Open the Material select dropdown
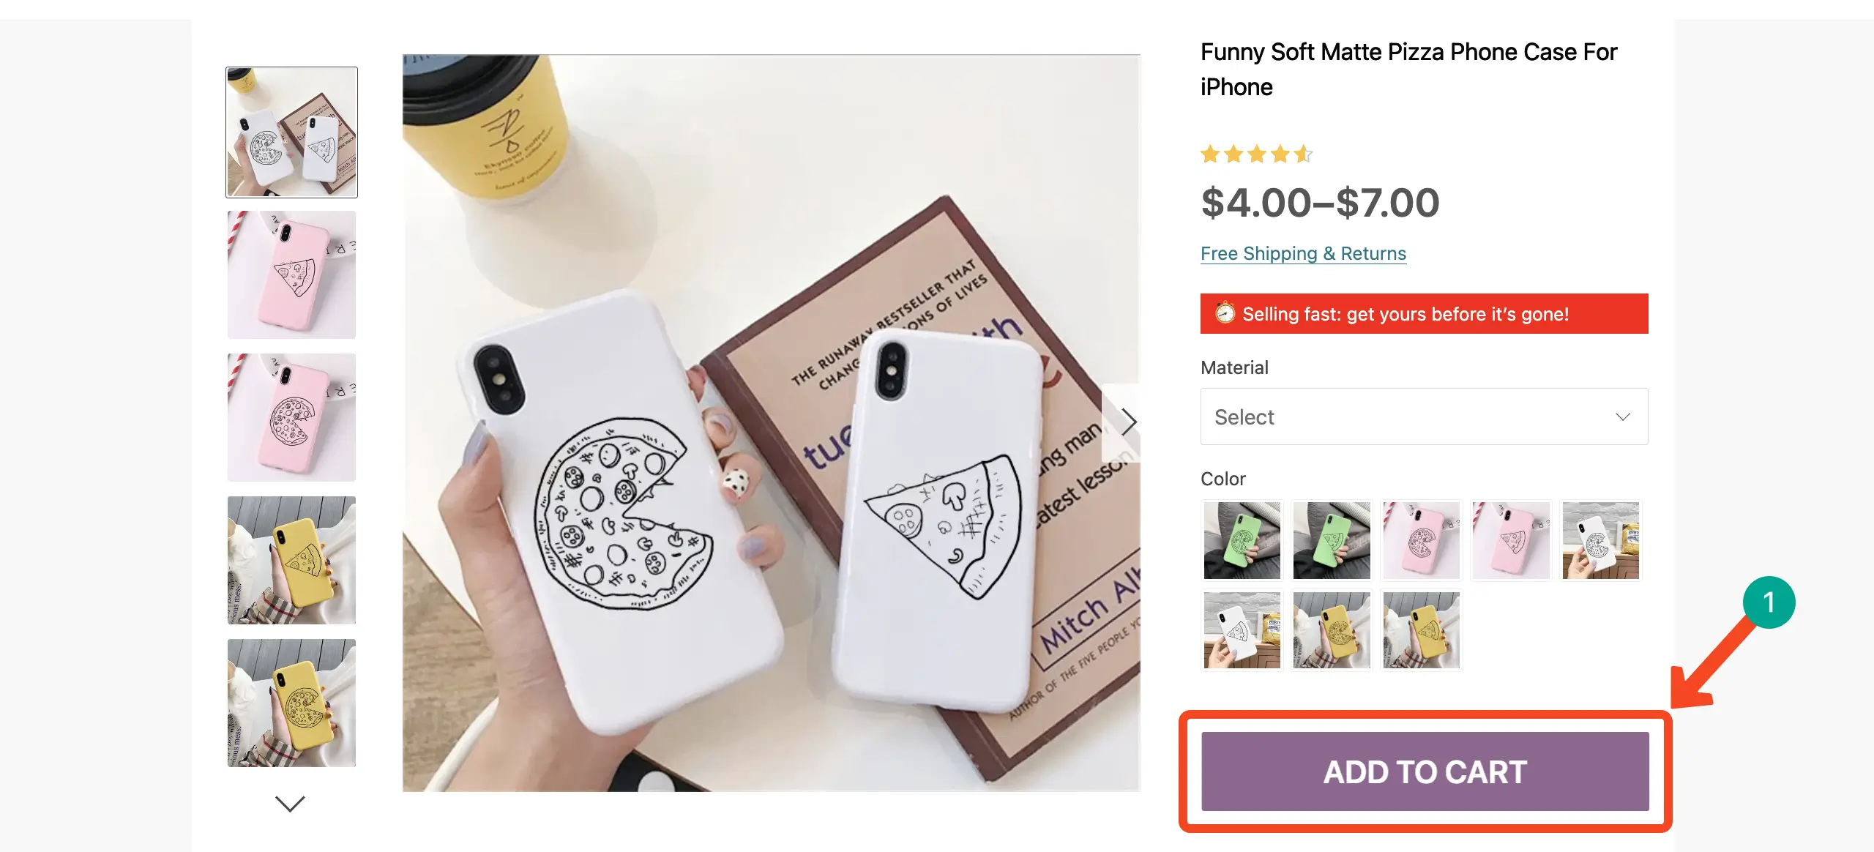1874x852 pixels. point(1424,416)
